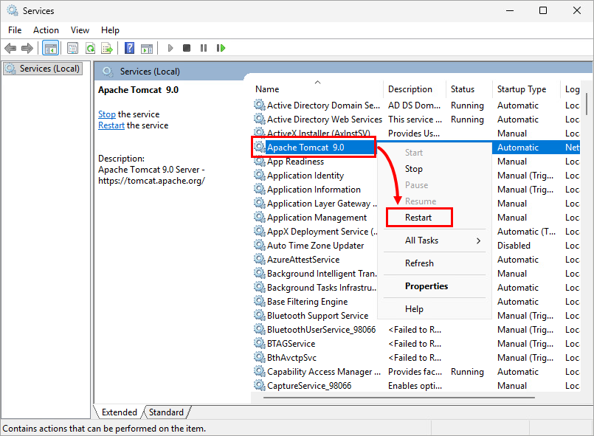The width and height of the screenshot is (594, 436).
Task: Switch to the Standard tab
Action: coord(166,412)
